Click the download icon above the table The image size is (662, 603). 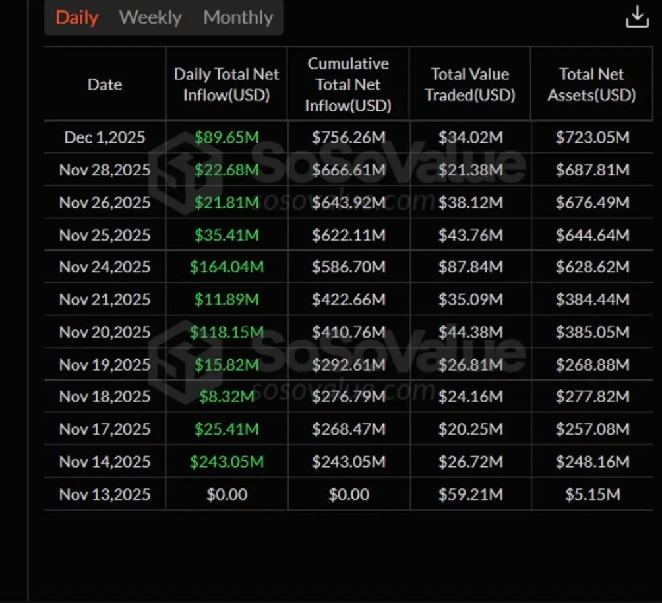coord(637,17)
